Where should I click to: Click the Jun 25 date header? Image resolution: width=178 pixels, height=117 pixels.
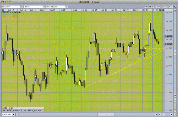[x=104, y=10]
